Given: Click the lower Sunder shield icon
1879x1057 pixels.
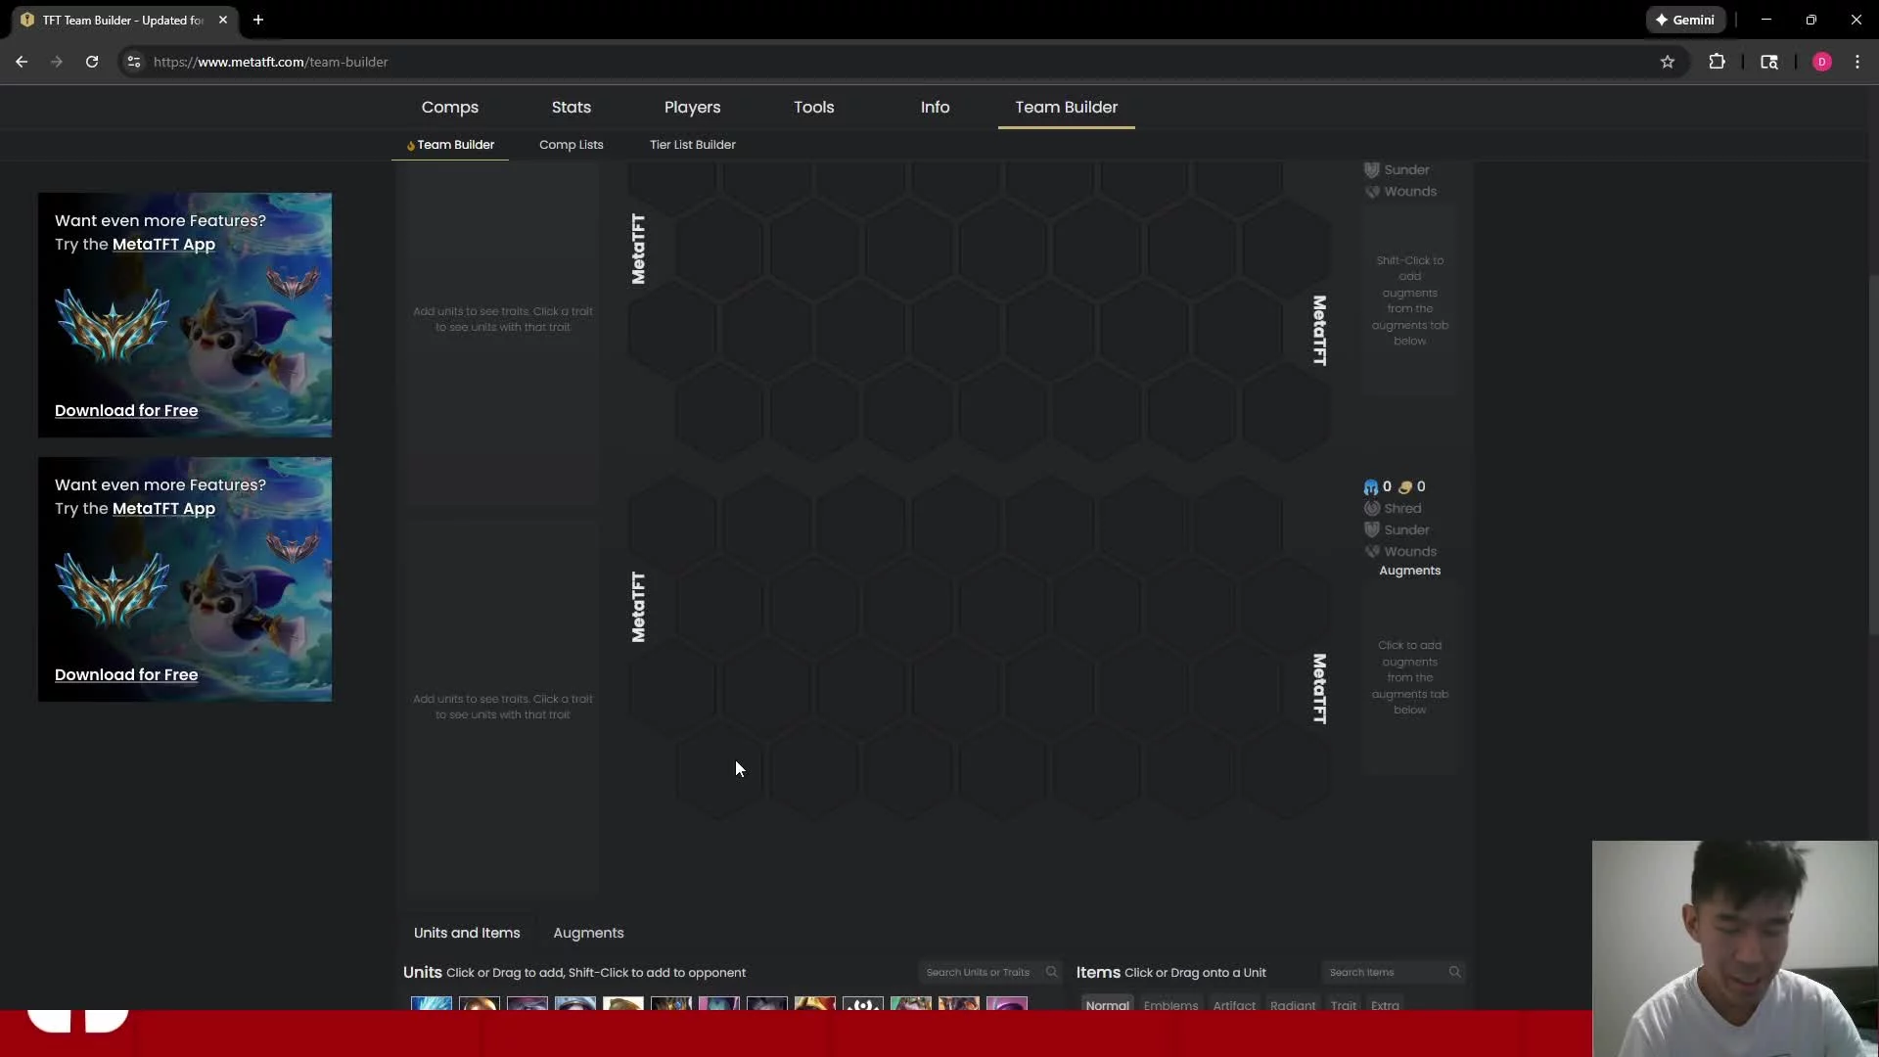Looking at the screenshot, I should pyautogui.click(x=1372, y=530).
